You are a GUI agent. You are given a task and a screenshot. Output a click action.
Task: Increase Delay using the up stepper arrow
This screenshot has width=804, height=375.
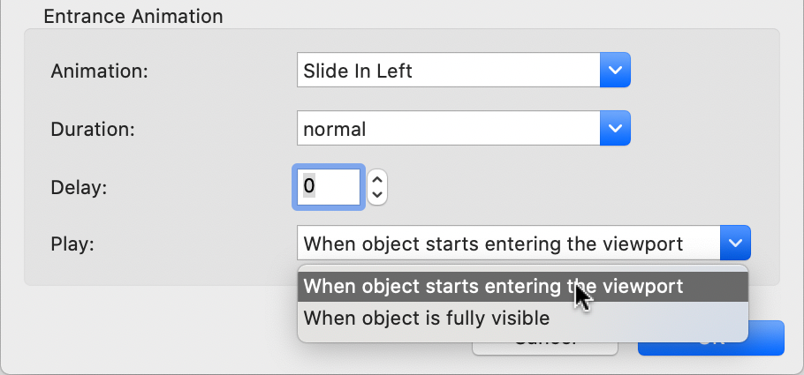pos(378,178)
